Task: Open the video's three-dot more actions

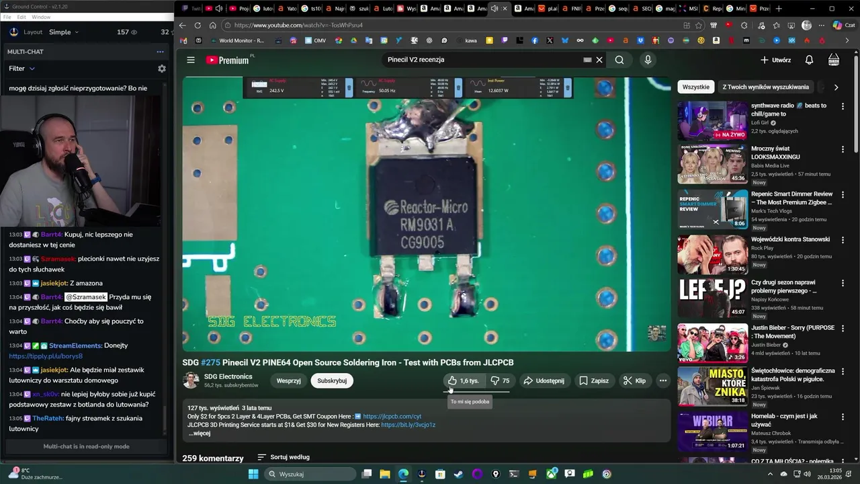Action: coord(663,380)
